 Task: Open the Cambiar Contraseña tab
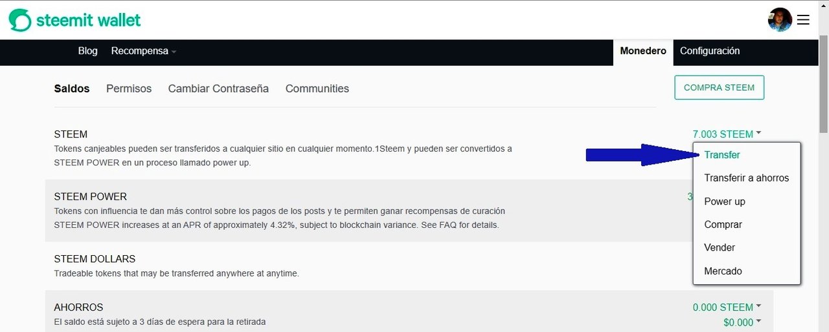[x=218, y=88]
